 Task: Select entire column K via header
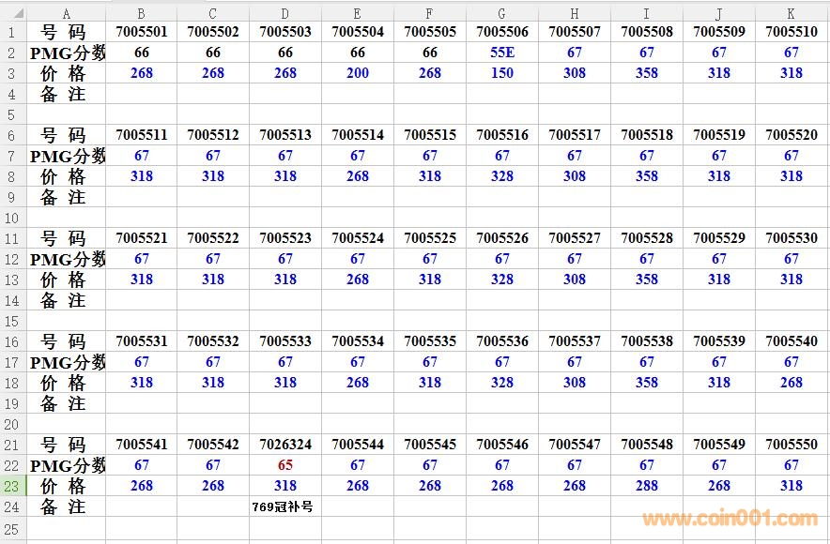[792, 13]
